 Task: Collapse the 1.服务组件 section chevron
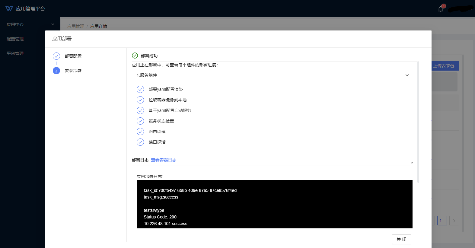click(407, 75)
